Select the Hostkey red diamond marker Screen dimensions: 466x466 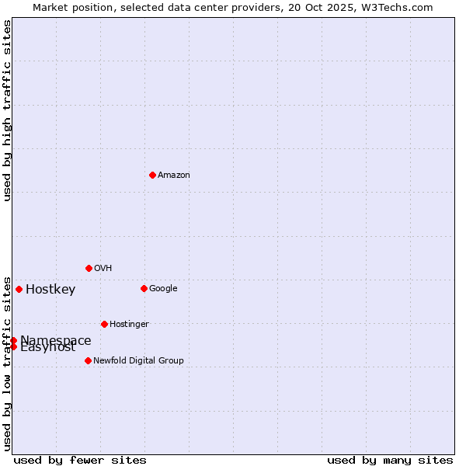tap(19, 289)
